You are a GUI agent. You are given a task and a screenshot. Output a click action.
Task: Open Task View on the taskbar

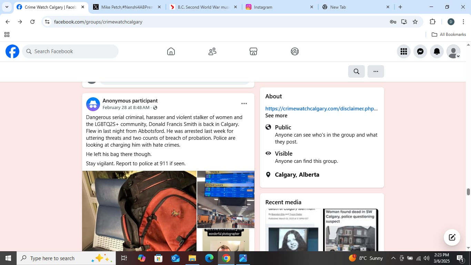click(x=124, y=258)
